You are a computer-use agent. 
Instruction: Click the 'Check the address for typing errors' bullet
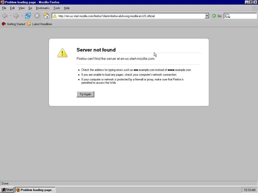(136, 70)
